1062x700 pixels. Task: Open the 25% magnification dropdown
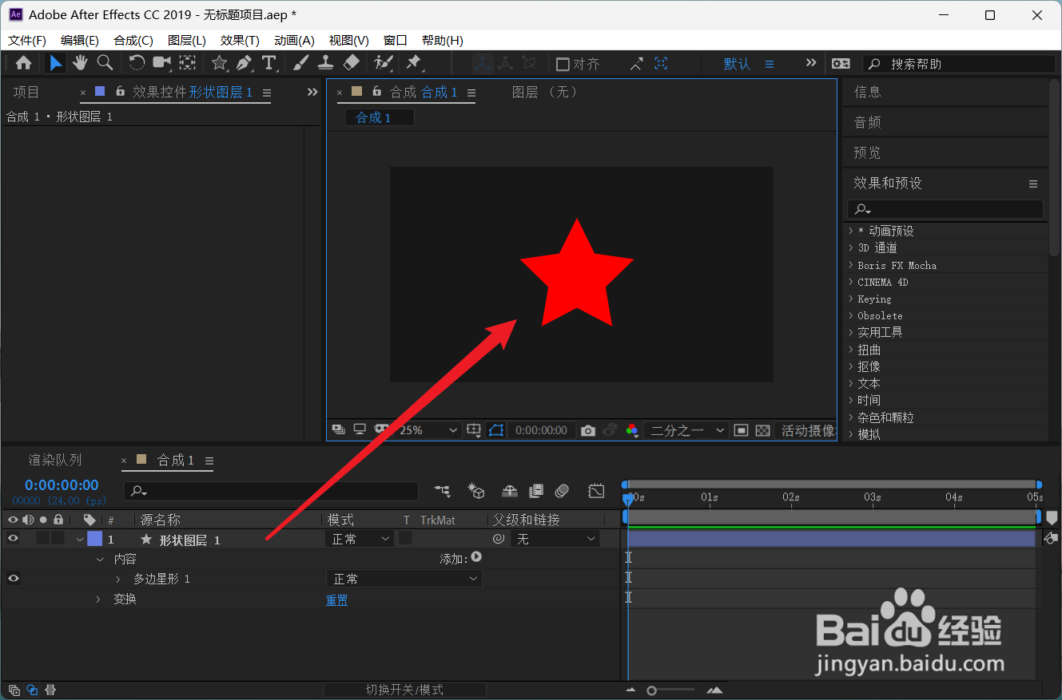point(428,430)
